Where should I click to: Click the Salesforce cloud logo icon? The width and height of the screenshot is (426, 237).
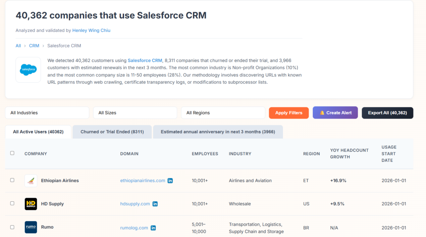(x=28, y=70)
